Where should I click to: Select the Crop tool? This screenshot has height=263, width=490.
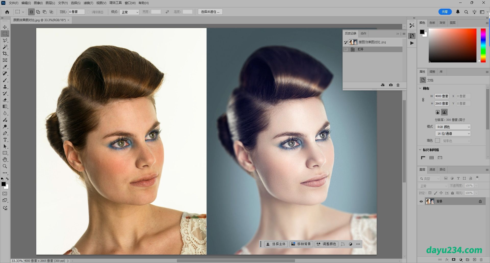[5, 54]
